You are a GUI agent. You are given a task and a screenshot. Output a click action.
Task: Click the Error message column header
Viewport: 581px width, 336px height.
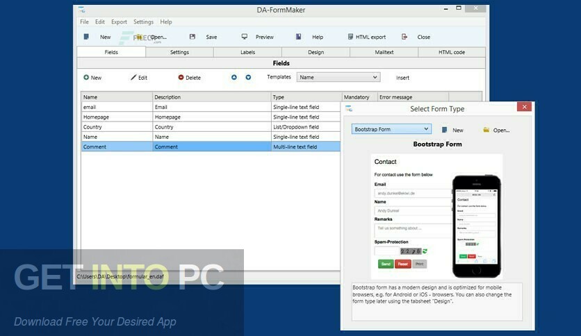click(x=413, y=97)
